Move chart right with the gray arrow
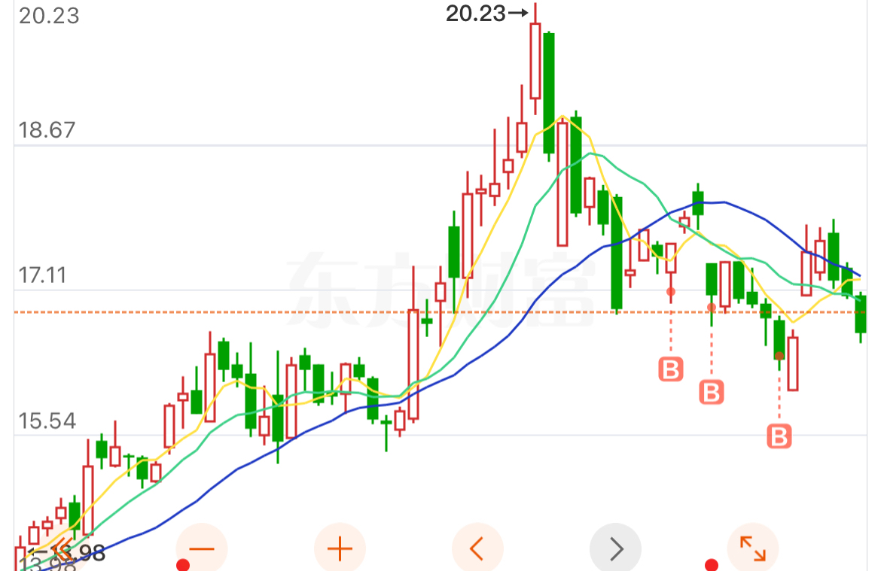Image resolution: width=881 pixels, height=571 pixels. pos(615,548)
